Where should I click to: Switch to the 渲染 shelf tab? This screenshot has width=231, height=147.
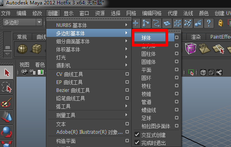[x=196, y=37]
